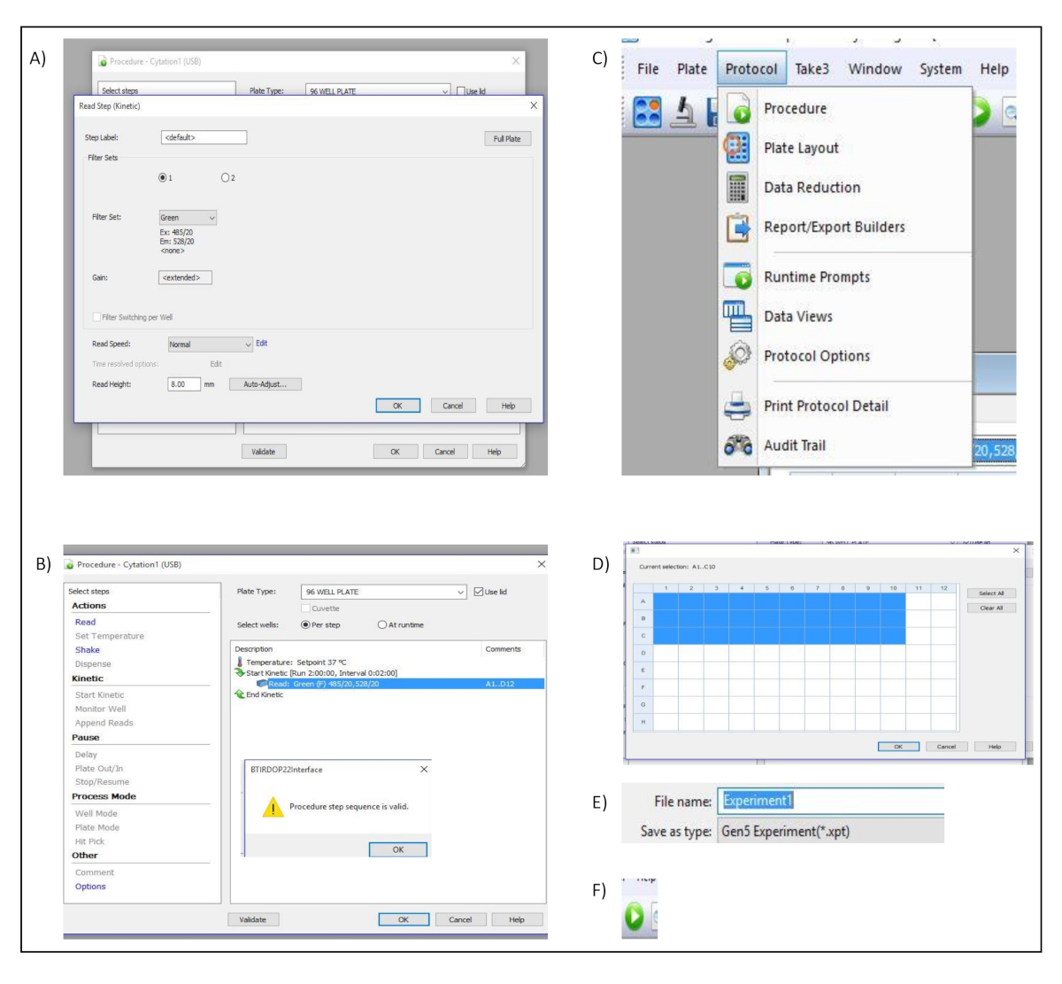Click the Audit Trail binoculars icon

point(737,446)
